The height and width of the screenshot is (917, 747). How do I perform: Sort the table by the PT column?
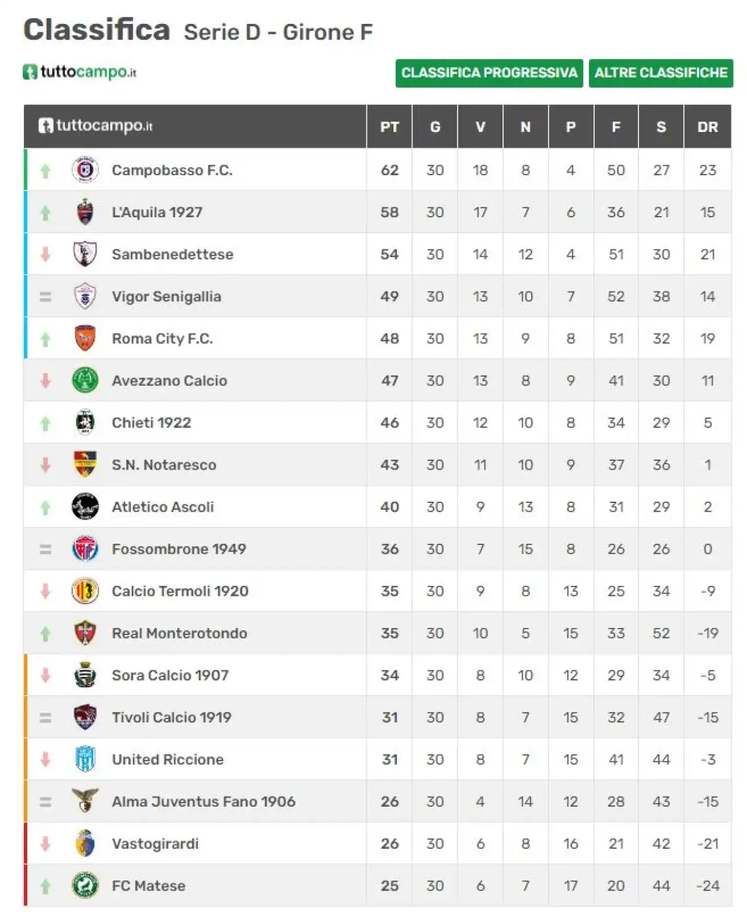point(389,127)
